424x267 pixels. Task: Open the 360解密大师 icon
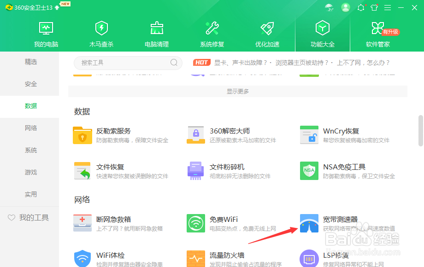click(196, 135)
